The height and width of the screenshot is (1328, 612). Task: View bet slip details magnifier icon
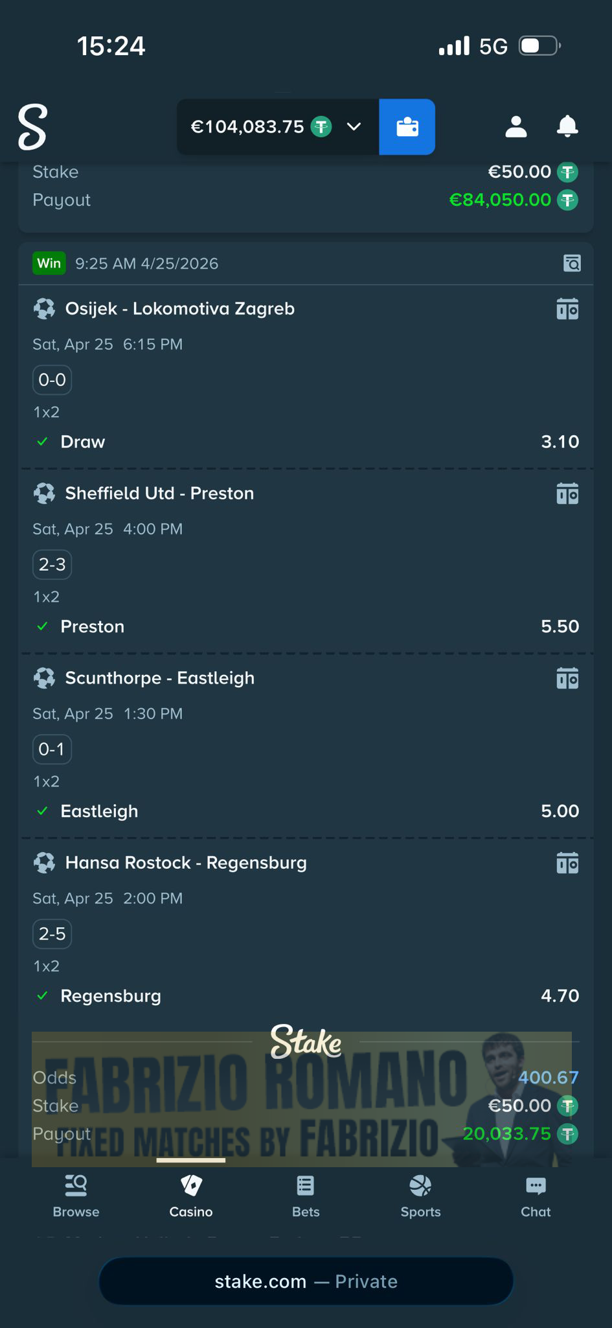(x=572, y=263)
